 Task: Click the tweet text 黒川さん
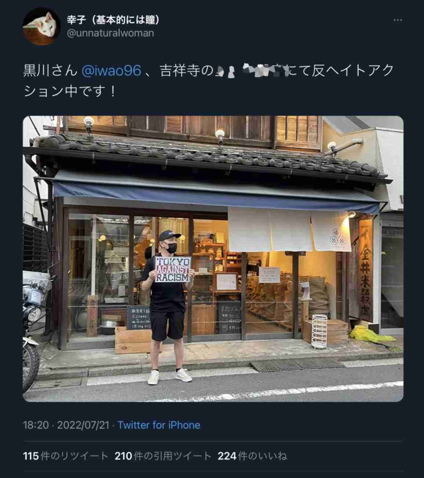tap(50, 71)
